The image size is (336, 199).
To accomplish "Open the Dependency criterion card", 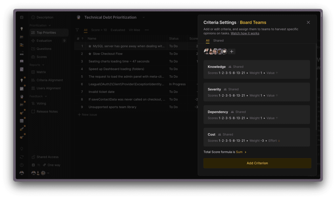I will coord(257,115).
